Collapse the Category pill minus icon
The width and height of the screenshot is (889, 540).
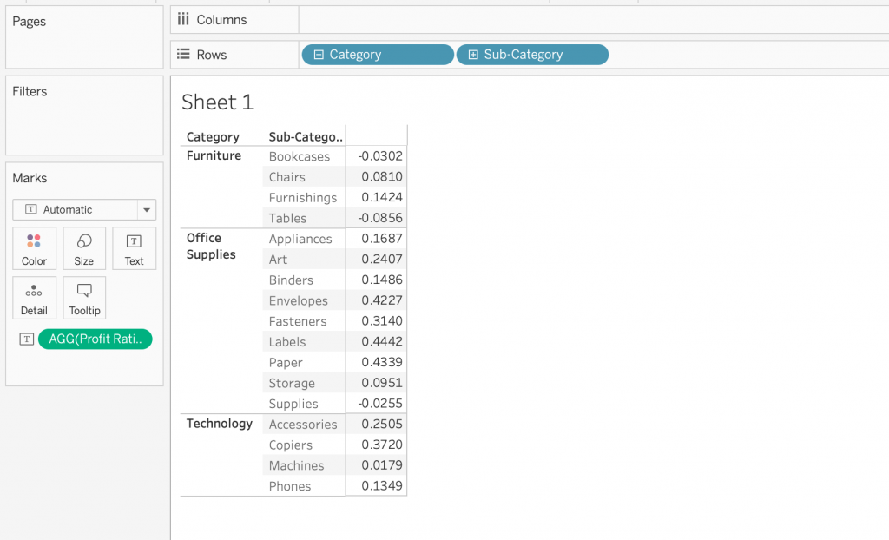[x=319, y=55]
